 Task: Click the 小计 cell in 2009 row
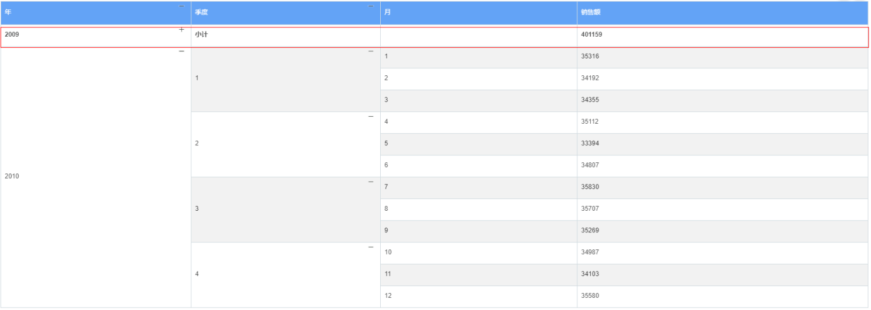(x=201, y=34)
